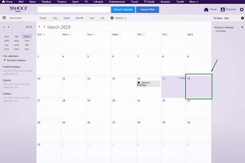
Task: Open Finance in top navigation
Action: pyautogui.click(x=62, y=2)
